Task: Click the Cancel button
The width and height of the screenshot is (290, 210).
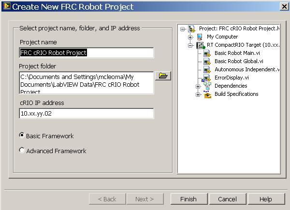Action: pyautogui.click(x=228, y=199)
